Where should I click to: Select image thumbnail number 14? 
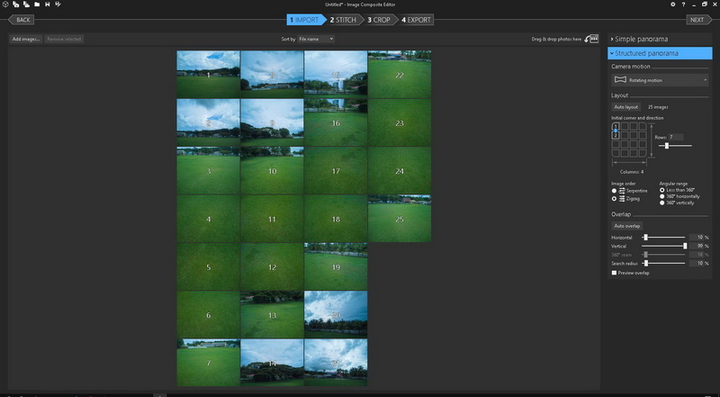click(272, 363)
